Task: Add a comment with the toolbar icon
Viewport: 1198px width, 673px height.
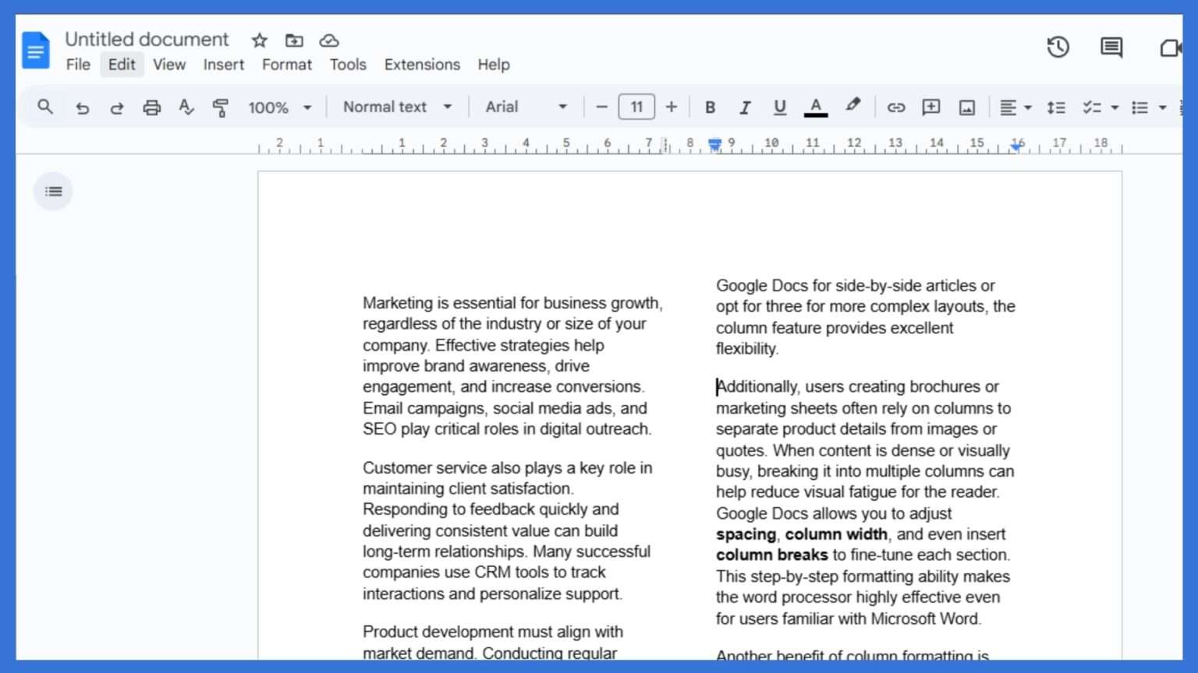Action: pos(930,107)
